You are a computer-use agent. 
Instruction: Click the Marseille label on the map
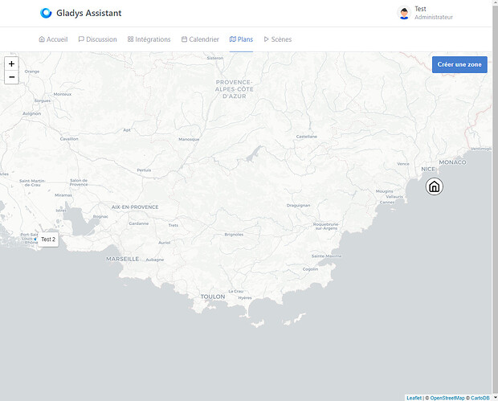pyautogui.click(x=122, y=259)
